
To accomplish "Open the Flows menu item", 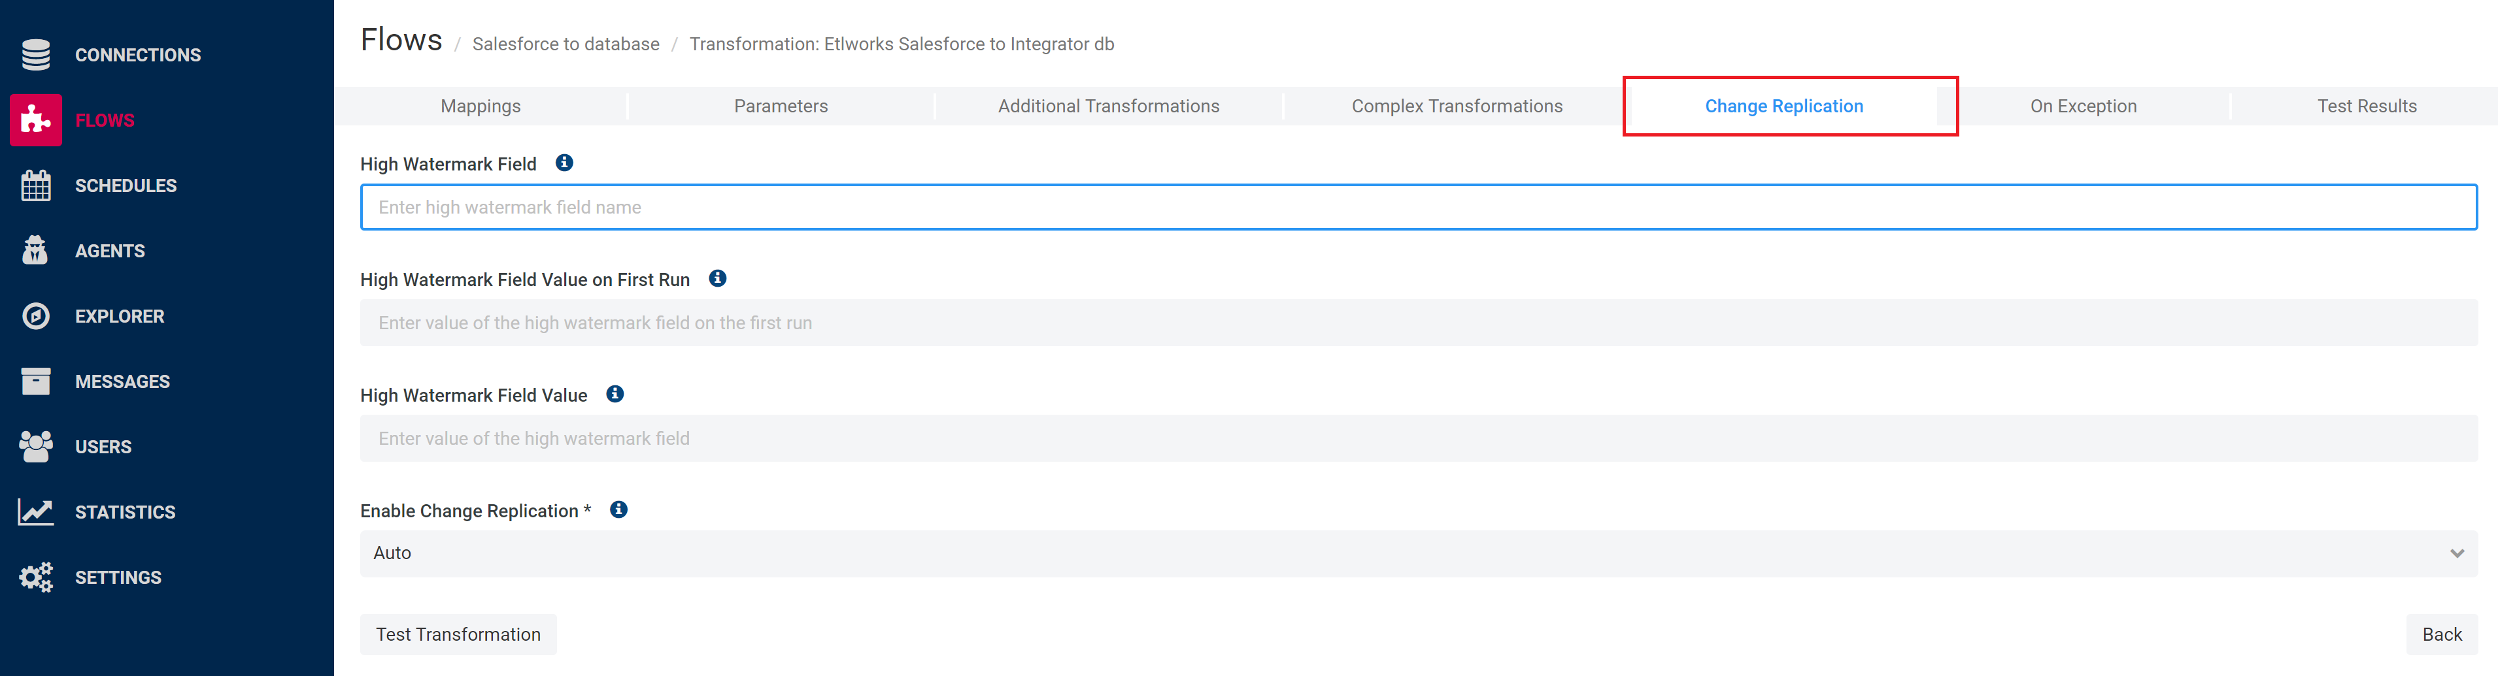I will pos(105,120).
